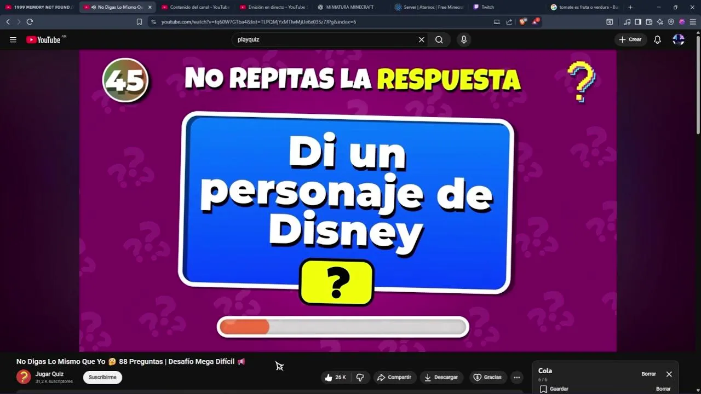Click the Descargar download button
This screenshot has width=701, height=394.
click(x=441, y=377)
